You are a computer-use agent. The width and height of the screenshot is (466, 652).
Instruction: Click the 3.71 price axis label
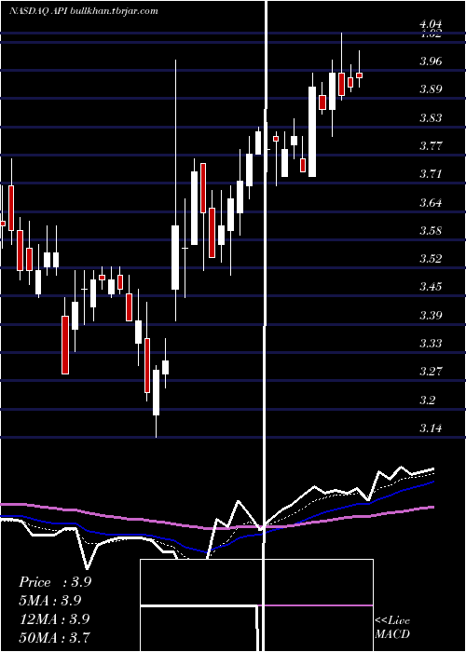(431, 174)
